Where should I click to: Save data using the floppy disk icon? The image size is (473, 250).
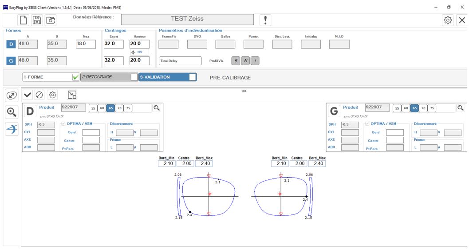pyautogui.click(x=37, y=20)
